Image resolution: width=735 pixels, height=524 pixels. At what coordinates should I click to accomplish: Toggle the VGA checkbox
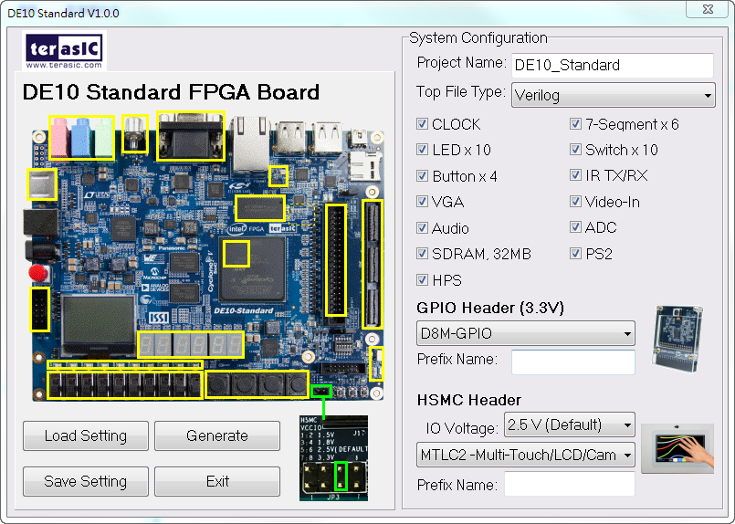[x=422, y=202]
